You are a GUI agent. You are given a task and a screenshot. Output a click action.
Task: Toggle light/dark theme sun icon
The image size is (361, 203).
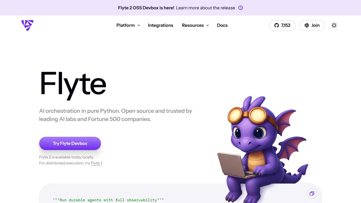coord(334,25)
